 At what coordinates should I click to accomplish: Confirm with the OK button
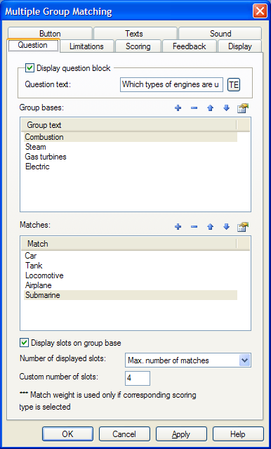[x=67, y=434]
